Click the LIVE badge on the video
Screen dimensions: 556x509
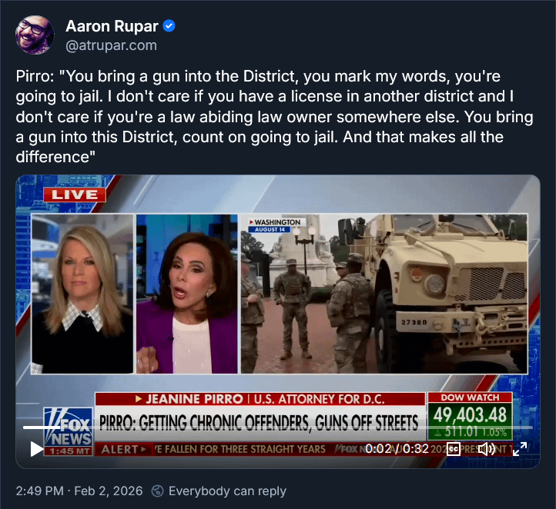[x=75, y=195]
